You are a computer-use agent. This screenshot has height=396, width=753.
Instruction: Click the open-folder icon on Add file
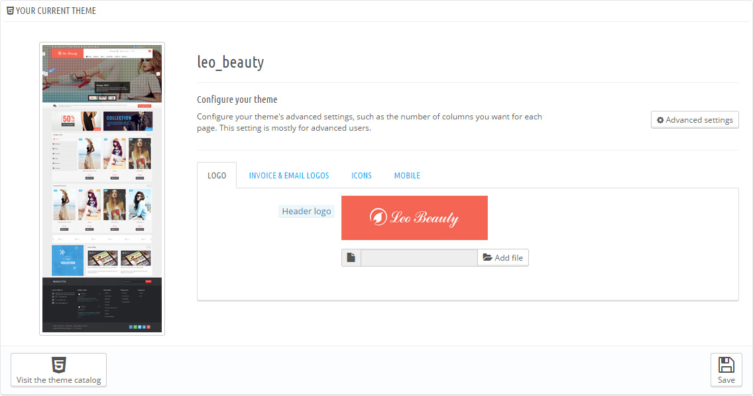(488, 257)
